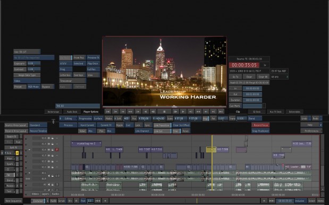Open the Deliverables tab
Screen dimensions: 329x205
point(294,112)
